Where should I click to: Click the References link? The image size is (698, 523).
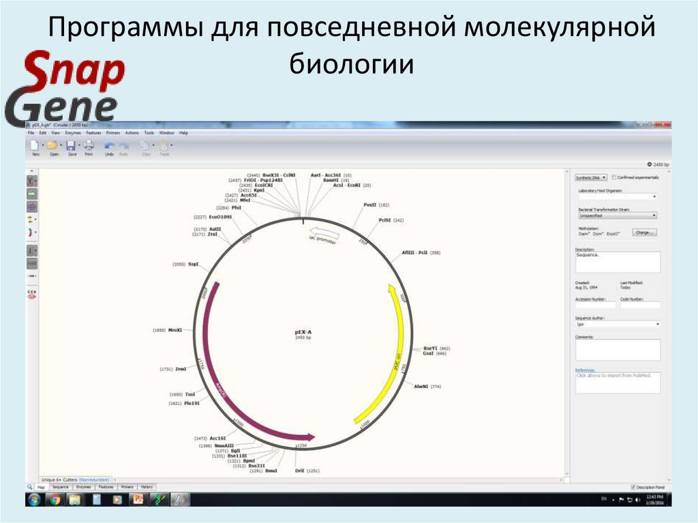(585, 368)
